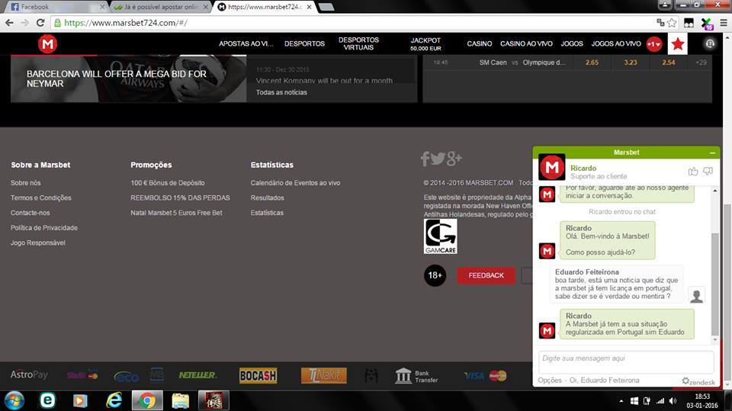Click the Visa MasterCard payment logo
The width and height of the screenshot is (732, 411).
coord(486,375)
